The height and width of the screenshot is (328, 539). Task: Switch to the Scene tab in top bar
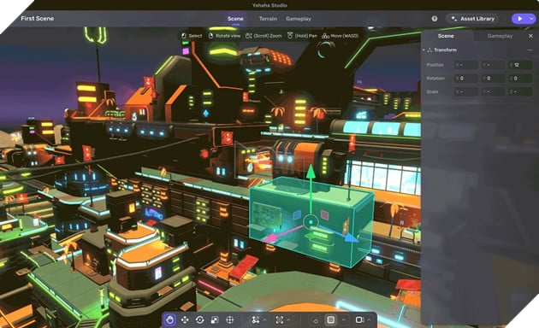(x=235, y=19)
